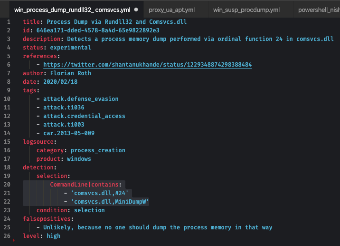This screenshot has height=246, width=340.
Task: Click the status value 'experimental'
Action: click(x=70, y=48)
